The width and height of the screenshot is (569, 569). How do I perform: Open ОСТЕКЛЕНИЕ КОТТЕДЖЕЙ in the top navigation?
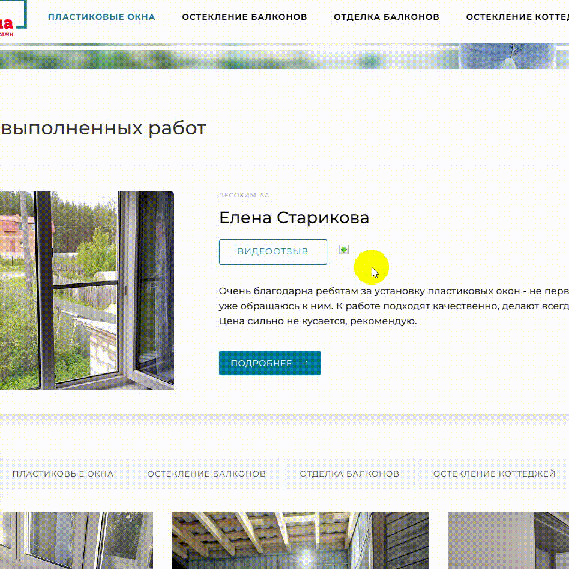click(x=517, y=17)
